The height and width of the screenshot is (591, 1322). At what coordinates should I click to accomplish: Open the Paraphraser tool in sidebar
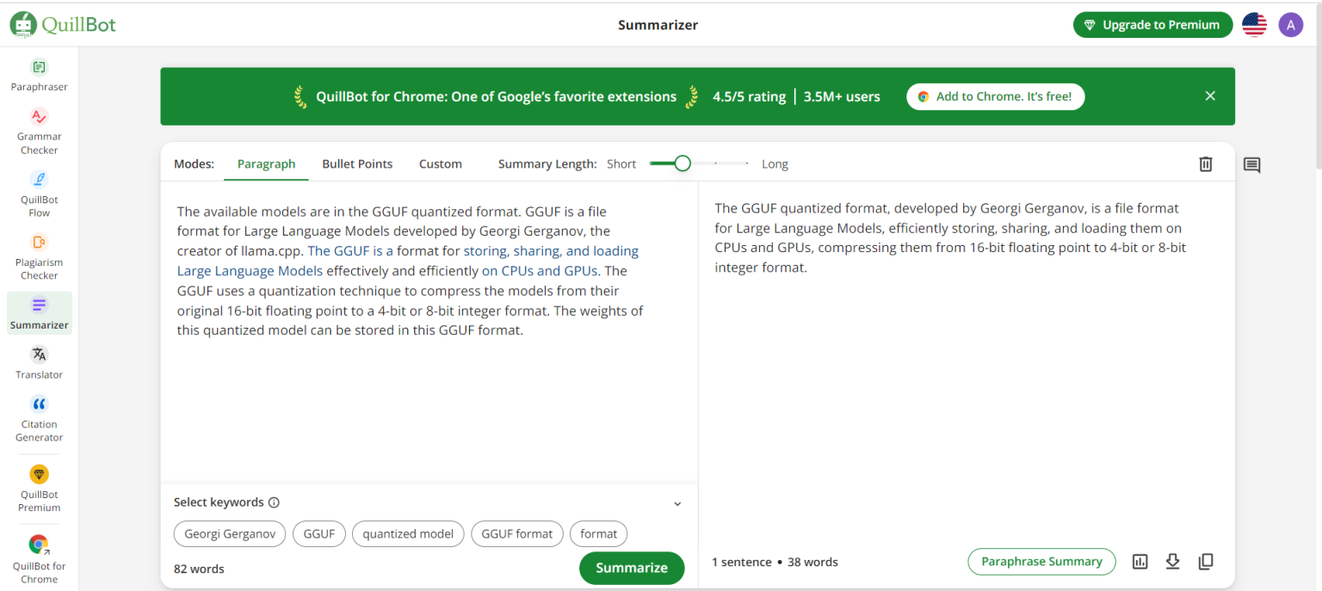point(39,75)
